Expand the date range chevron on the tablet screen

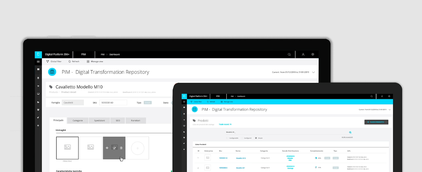point(390,110)
